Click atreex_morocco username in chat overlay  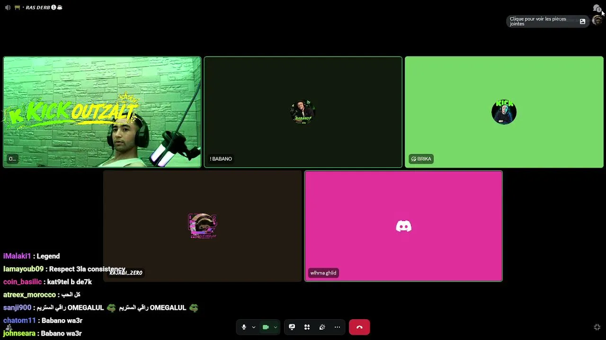click(x=29, y=295)
